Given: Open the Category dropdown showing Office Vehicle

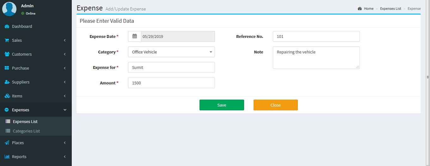Looking at the screenshot, I should pos(171,52).
